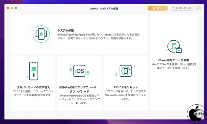Open the システム修復 heading

tap(66, 30)
